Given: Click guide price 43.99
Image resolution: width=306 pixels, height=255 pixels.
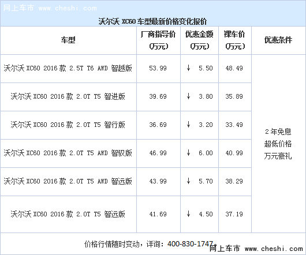Looking at the screenshot, I should pyautogui.click(x=158, y=181).
